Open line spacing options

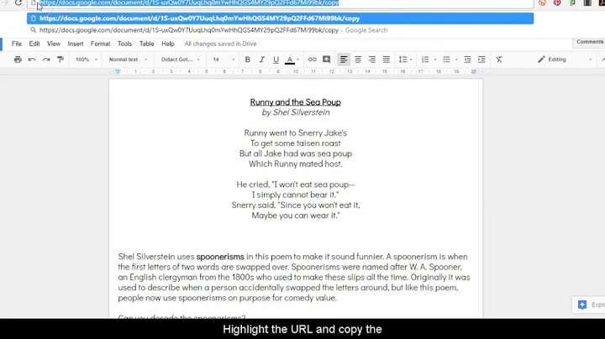coord(405,60)
